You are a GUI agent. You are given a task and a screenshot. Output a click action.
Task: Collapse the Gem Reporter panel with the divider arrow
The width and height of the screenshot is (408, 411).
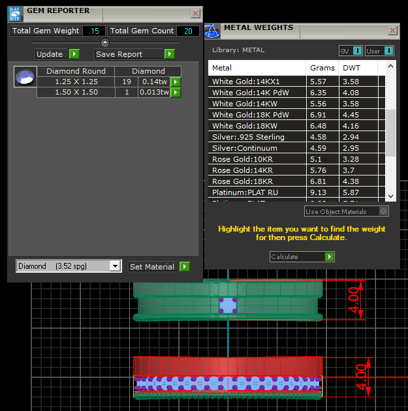105,42
